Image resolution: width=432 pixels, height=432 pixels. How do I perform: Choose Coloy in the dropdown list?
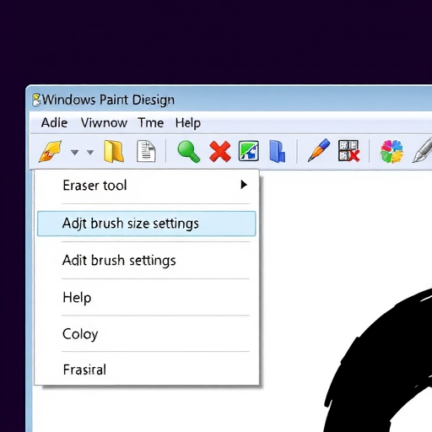146,334
